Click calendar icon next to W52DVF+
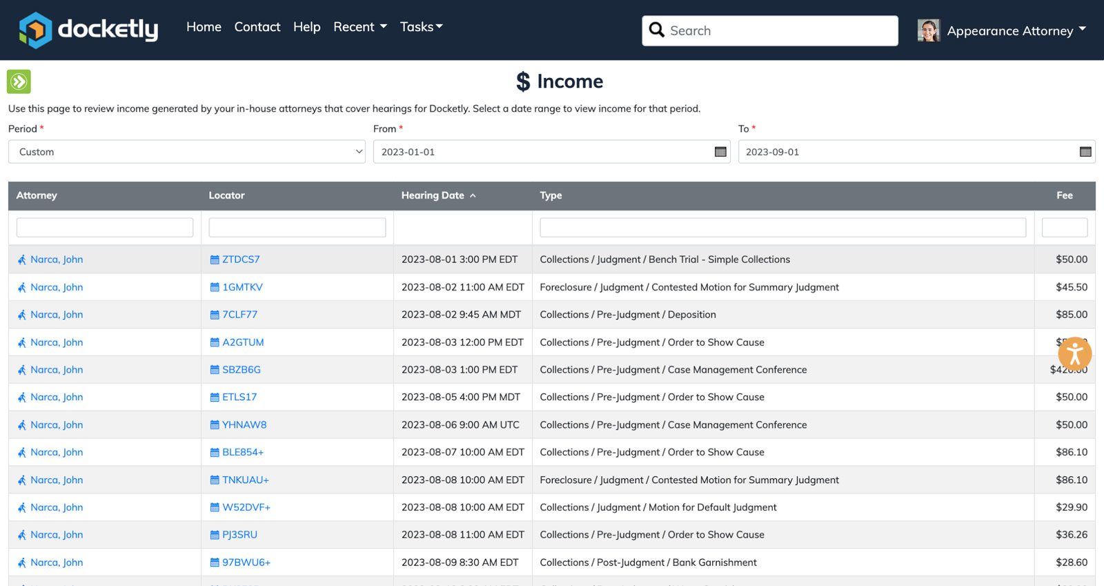The height and width of the screenshot is (586, 1104). click(x=215, y=507)
